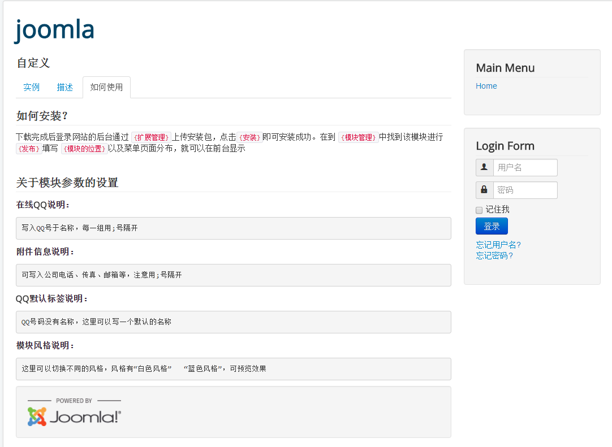
Task: Click the 自定义 module heading
Action: 33,63
